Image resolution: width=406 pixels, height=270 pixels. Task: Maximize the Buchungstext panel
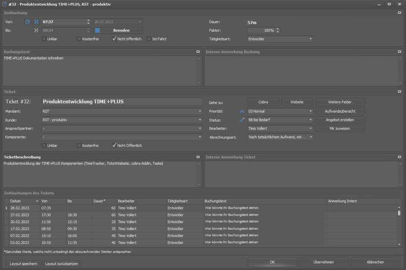coord(198,52)
